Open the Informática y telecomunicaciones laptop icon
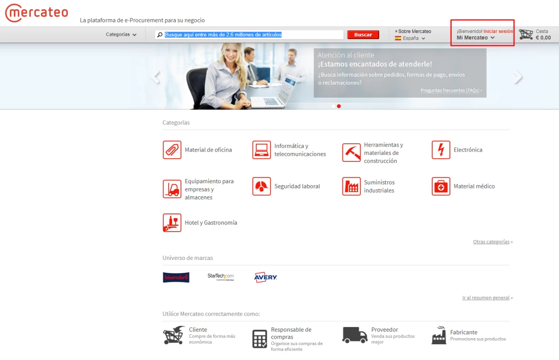 coord(261,150)
